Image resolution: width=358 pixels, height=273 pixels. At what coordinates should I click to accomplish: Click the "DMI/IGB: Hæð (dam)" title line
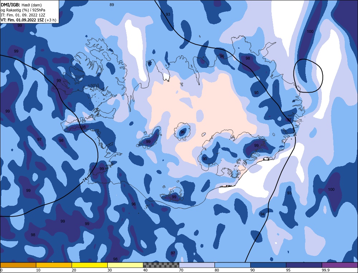[x=21, y=5]
